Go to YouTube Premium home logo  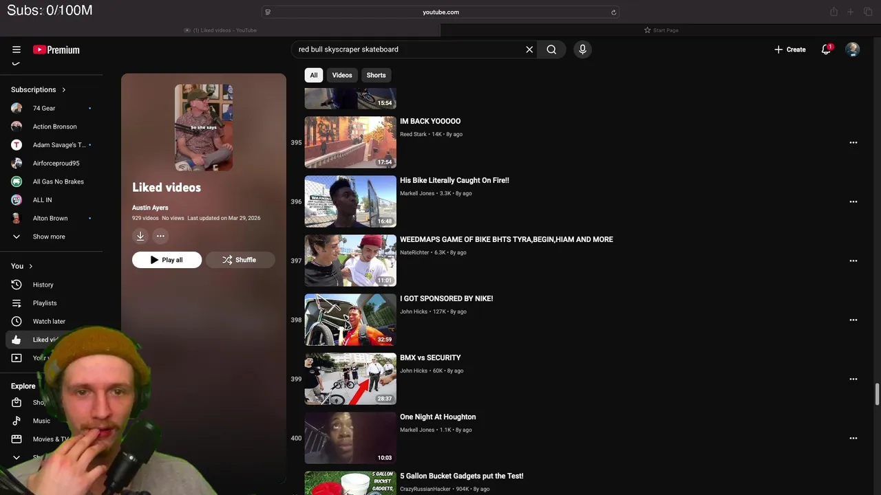(56, 49)
